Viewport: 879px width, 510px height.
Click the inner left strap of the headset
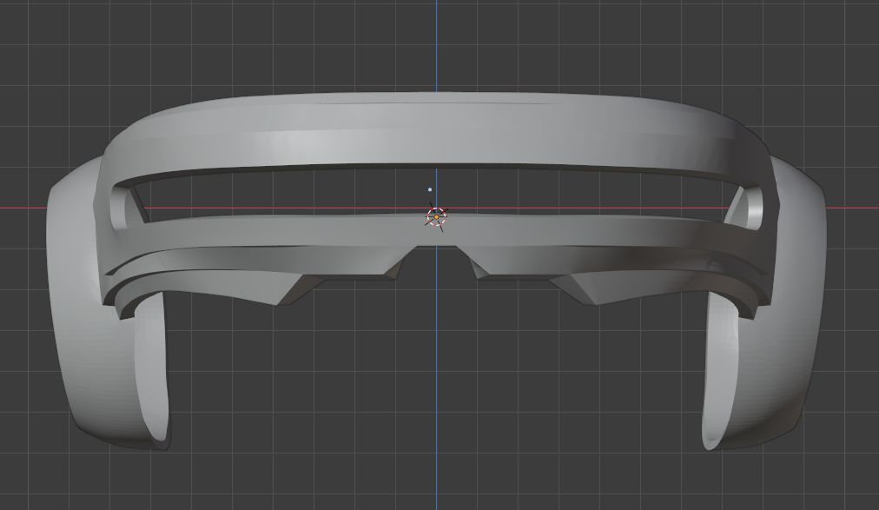[x=152, y=365]
